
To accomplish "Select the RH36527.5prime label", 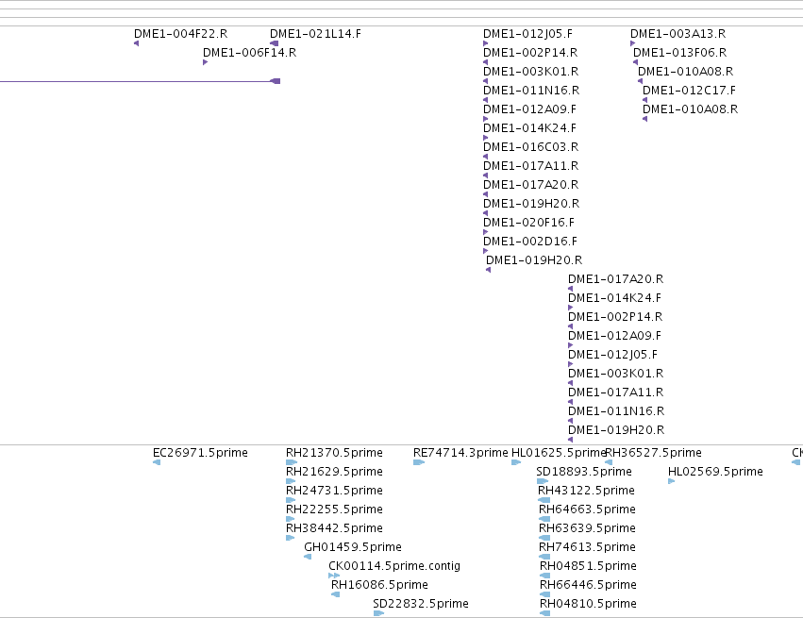I will (654, 453).
